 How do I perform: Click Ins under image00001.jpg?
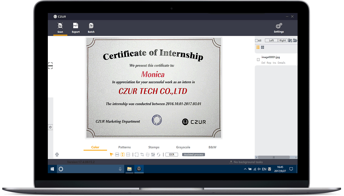[274, 63]
